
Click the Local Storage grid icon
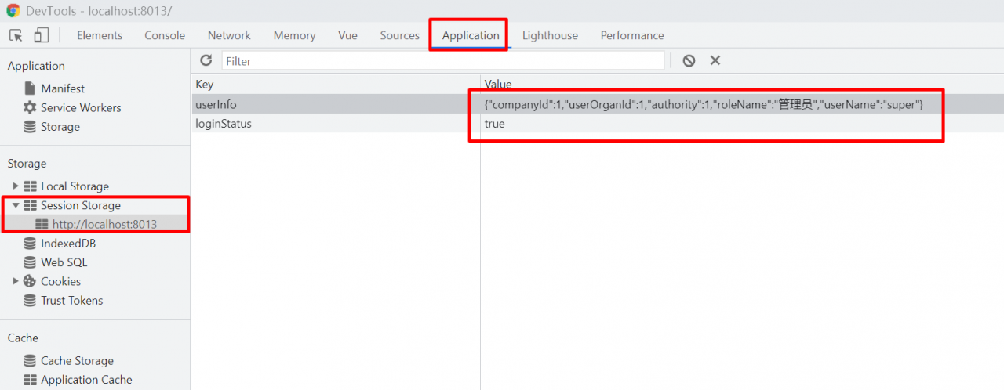point(31,186)
